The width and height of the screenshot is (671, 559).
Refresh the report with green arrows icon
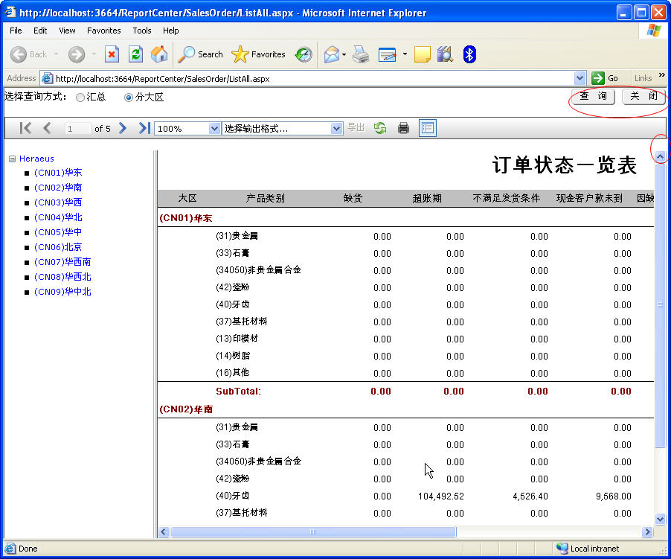click(380, 128)
